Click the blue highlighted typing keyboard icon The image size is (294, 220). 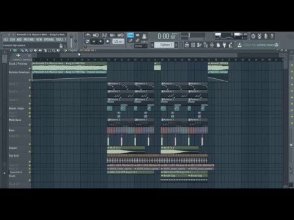(130, 35)
